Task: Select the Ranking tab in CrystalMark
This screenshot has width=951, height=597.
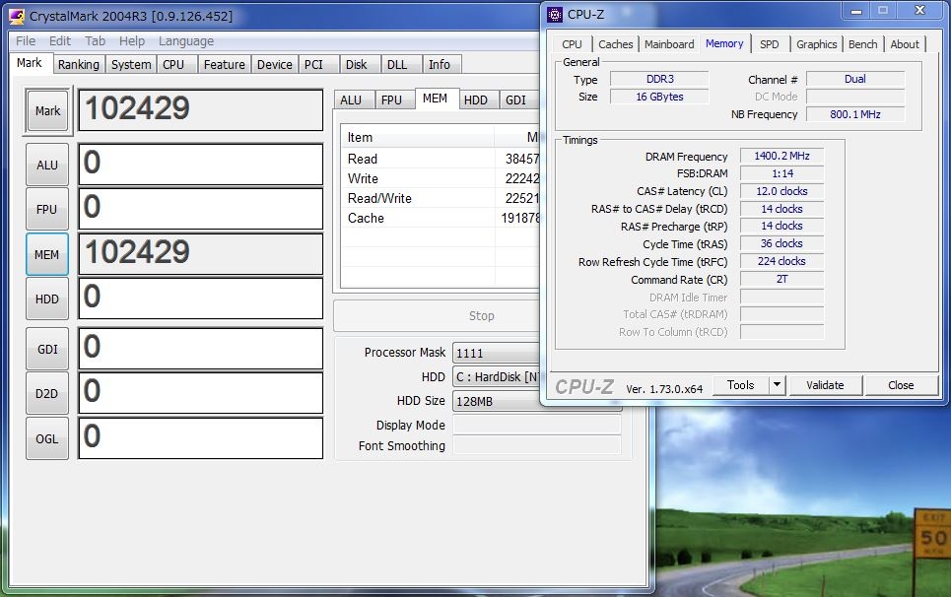Action: coord(78,64)
